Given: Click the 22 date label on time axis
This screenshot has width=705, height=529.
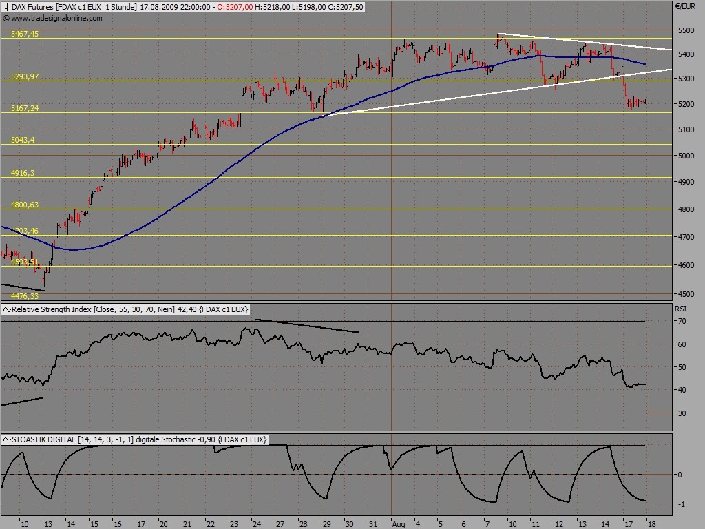Looking at the screenshot, I should point(211,524).
